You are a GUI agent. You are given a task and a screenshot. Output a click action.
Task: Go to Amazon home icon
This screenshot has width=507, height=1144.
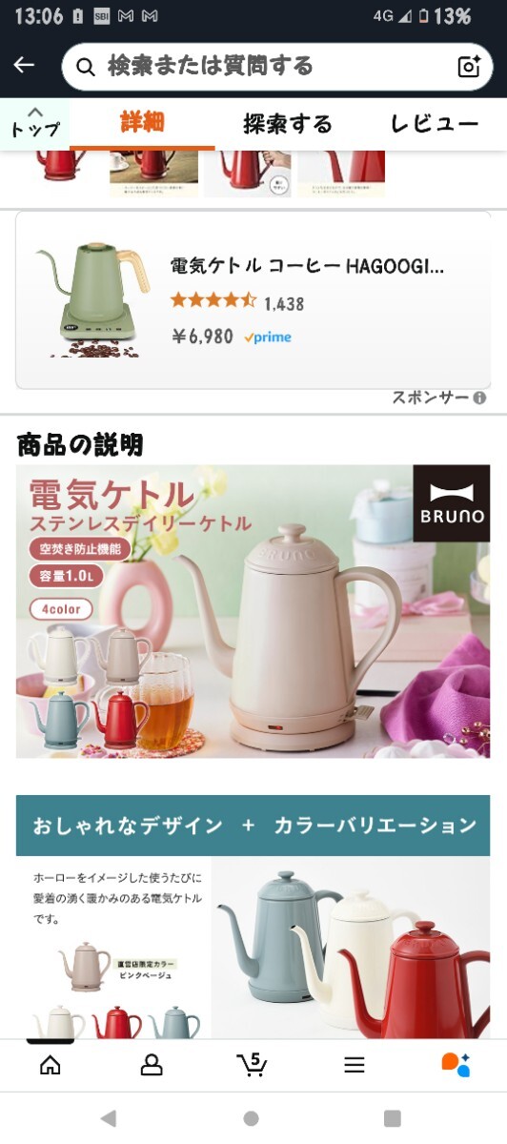(x=51, y=1065)
